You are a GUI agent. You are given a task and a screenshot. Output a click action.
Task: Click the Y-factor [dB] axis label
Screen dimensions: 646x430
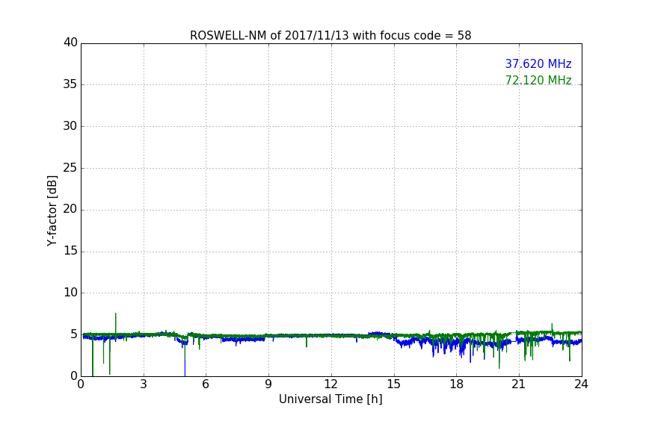click(x=52, y=211)
